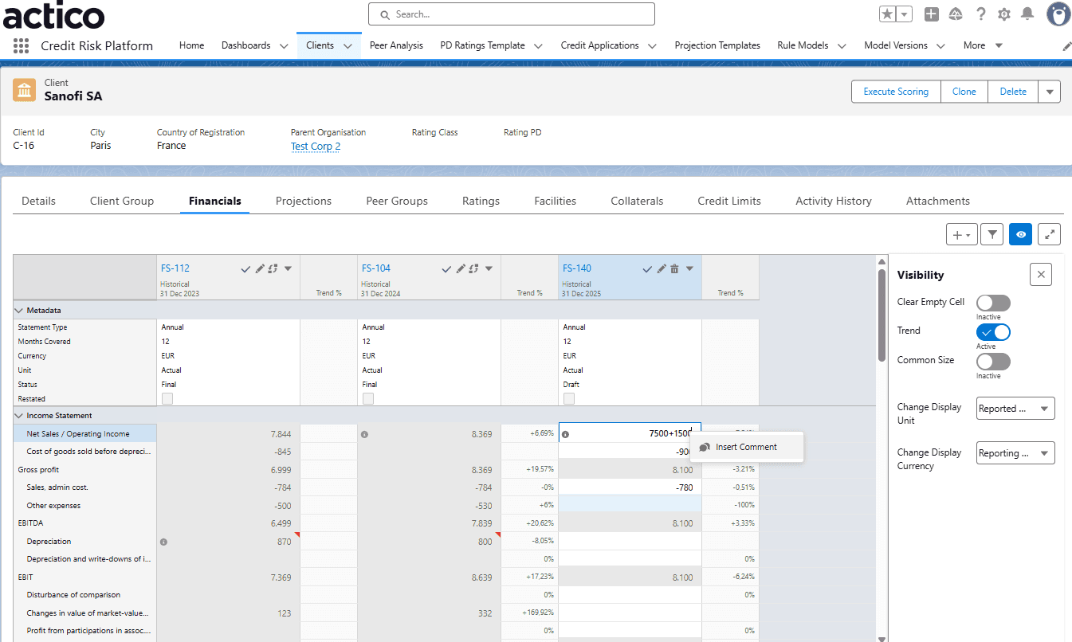
Task: Click the pencil edit icon on FS-104
Action: click(460, 269)
